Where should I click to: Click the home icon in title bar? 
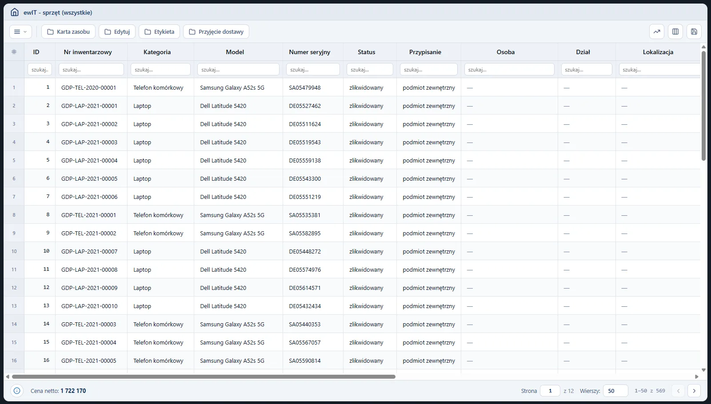coord(15,12)
